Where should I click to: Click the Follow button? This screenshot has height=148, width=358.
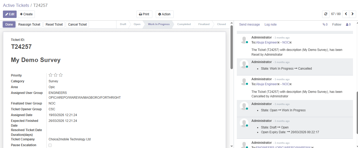coord(337,25)
